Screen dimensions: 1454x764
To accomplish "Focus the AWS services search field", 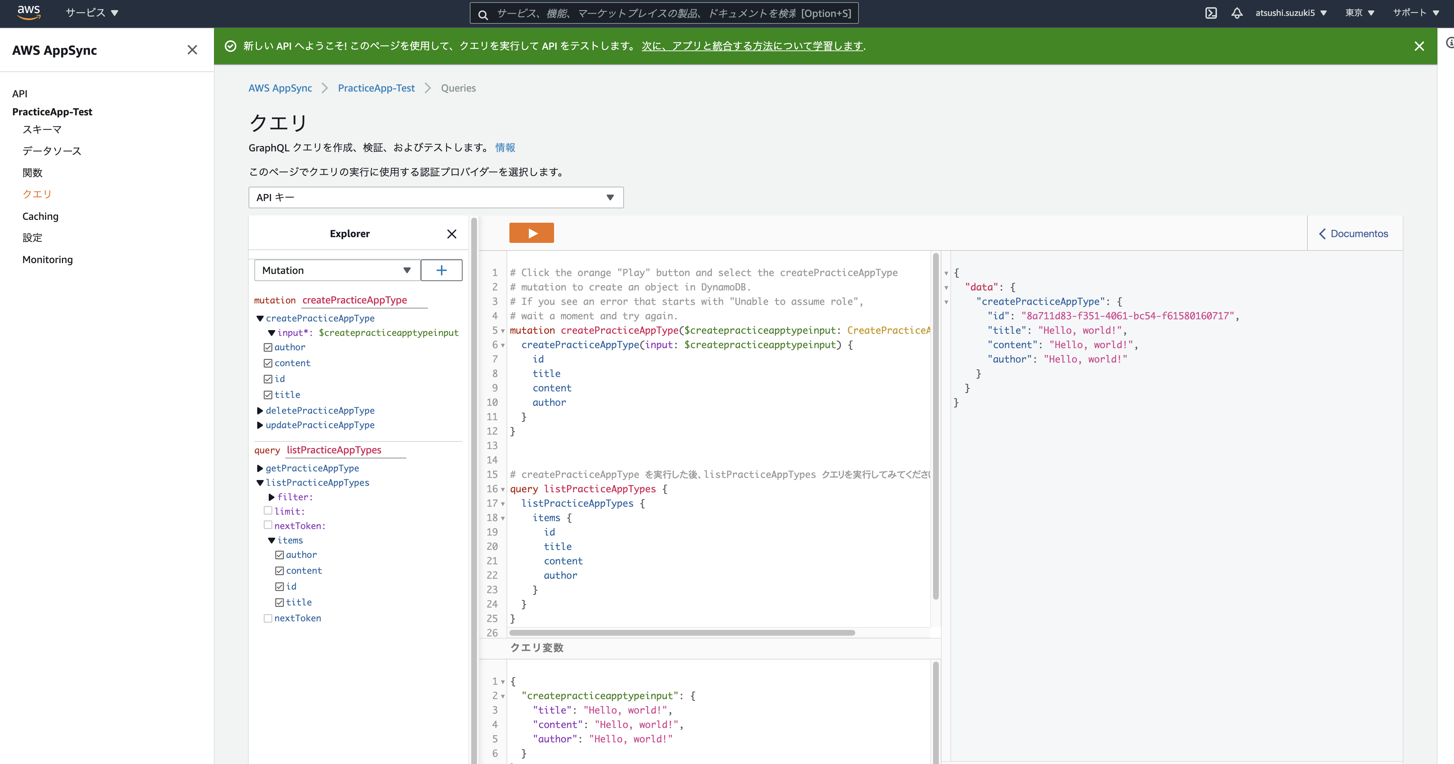I will pos(664,13).
